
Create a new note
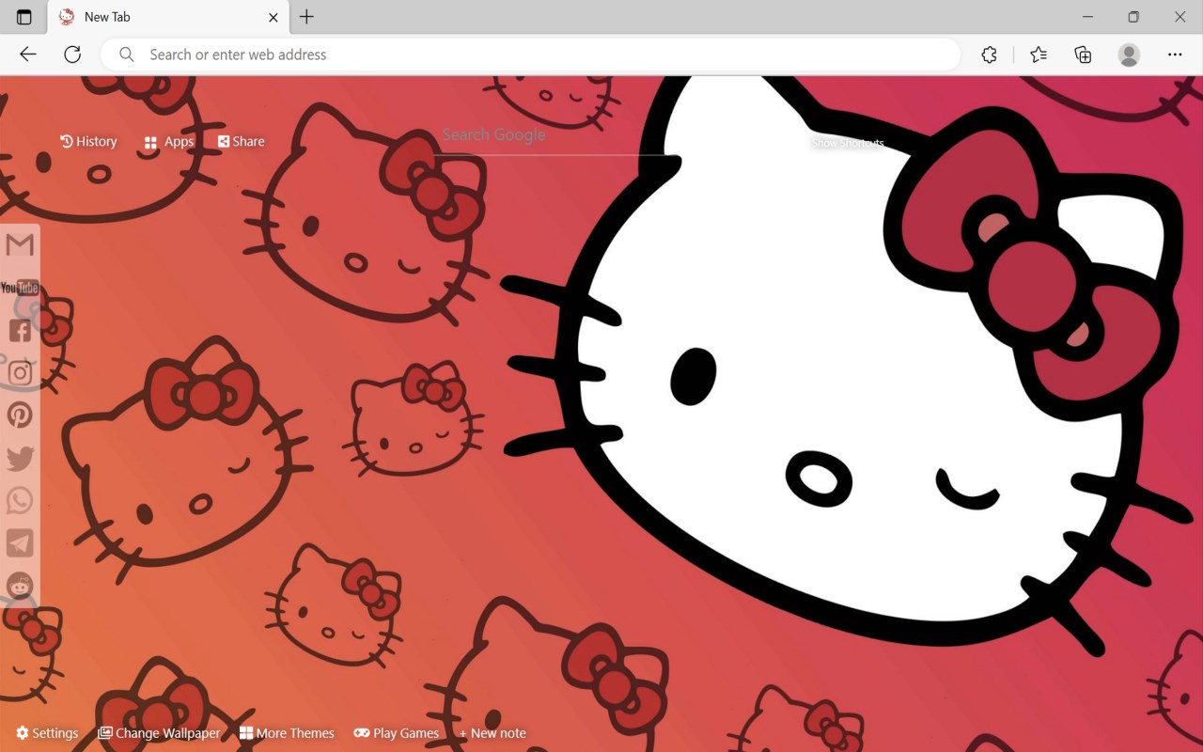pos(492,733)
